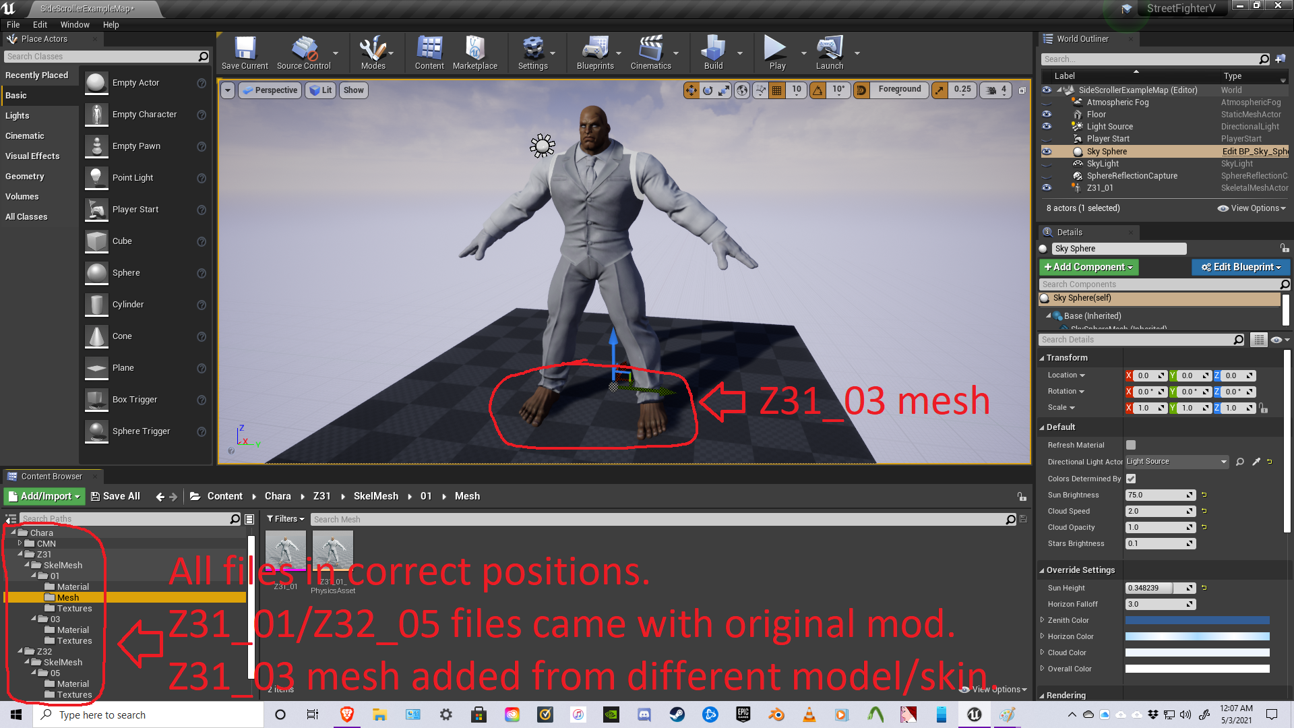Toggle visibility of Floor actor
The height and width of the screenshot is (728, 1294).
[x=1047, y=115]
